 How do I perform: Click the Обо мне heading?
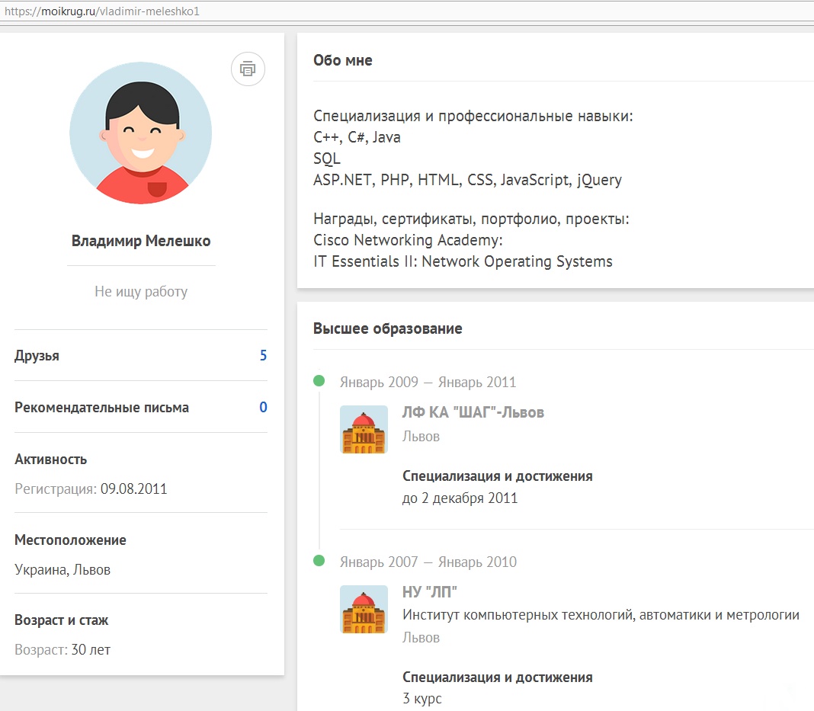[x=343, y=60]
